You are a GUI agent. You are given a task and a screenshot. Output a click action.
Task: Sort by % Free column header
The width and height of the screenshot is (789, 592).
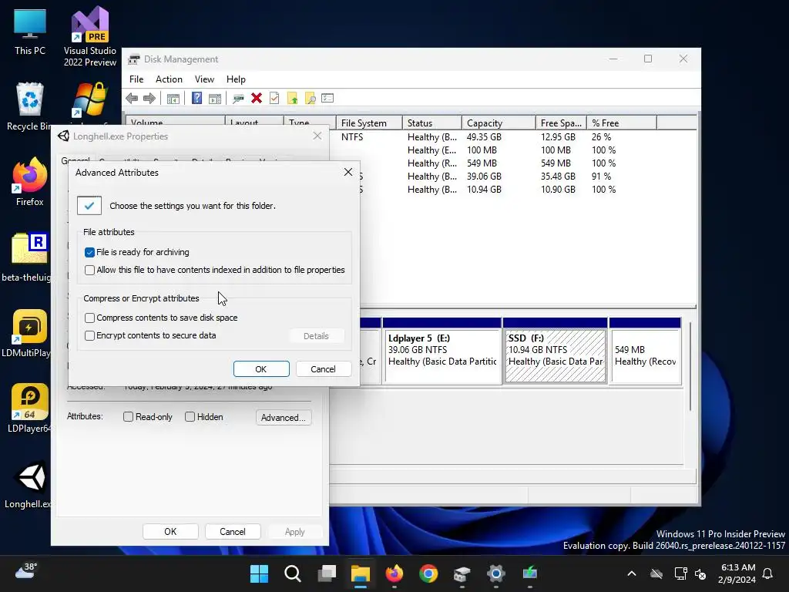pyautogui.click(x=622, y=123)
